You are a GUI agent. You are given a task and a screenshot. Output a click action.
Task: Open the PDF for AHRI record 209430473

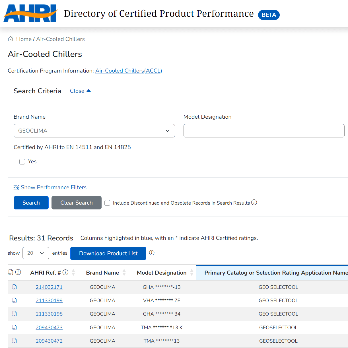pyautogui.click(x=14, y=328)
